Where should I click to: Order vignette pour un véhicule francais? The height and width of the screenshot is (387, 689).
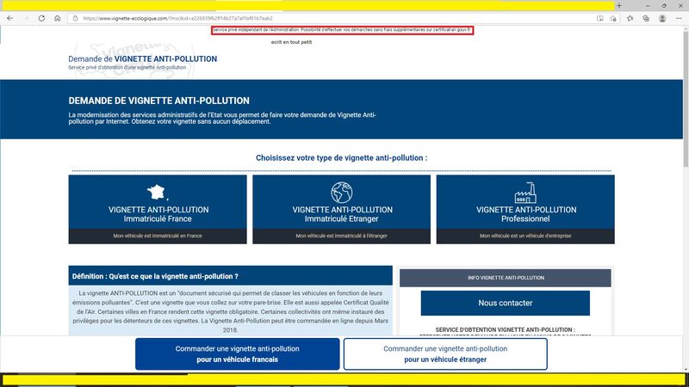click(x=238, y=353)
